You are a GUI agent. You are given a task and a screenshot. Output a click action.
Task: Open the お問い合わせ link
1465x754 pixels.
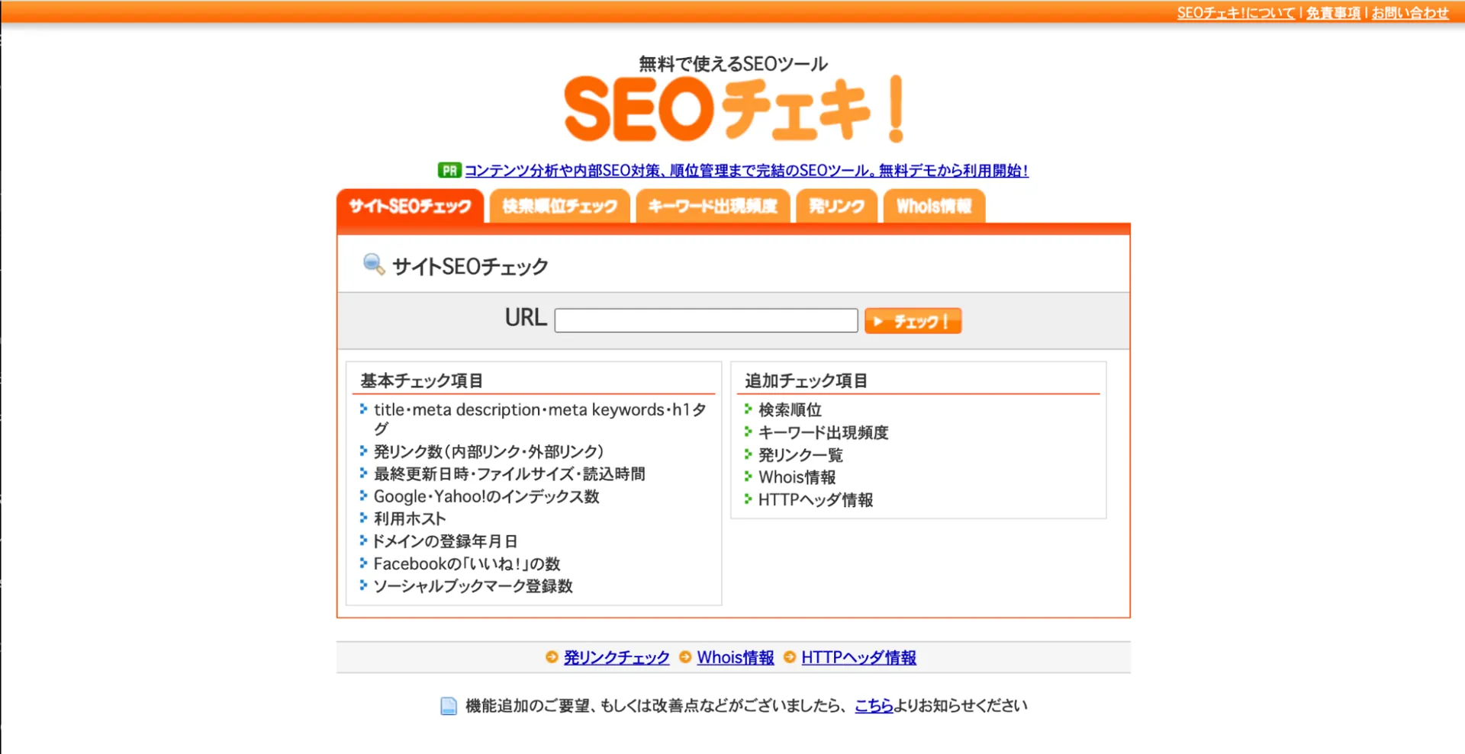click(1409, 12)
